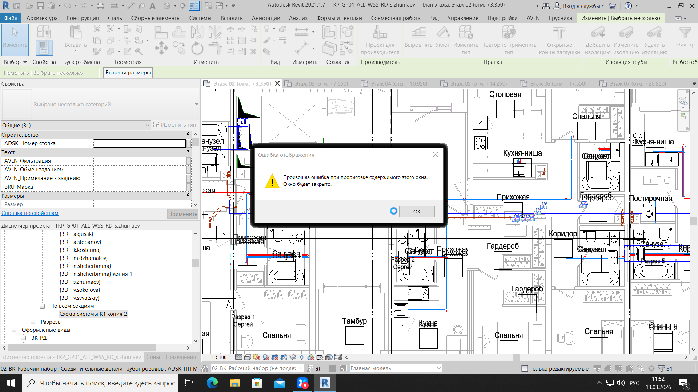Open the Главная модель design option dropdown
The image size is (698, 392).
pos(439,368)
